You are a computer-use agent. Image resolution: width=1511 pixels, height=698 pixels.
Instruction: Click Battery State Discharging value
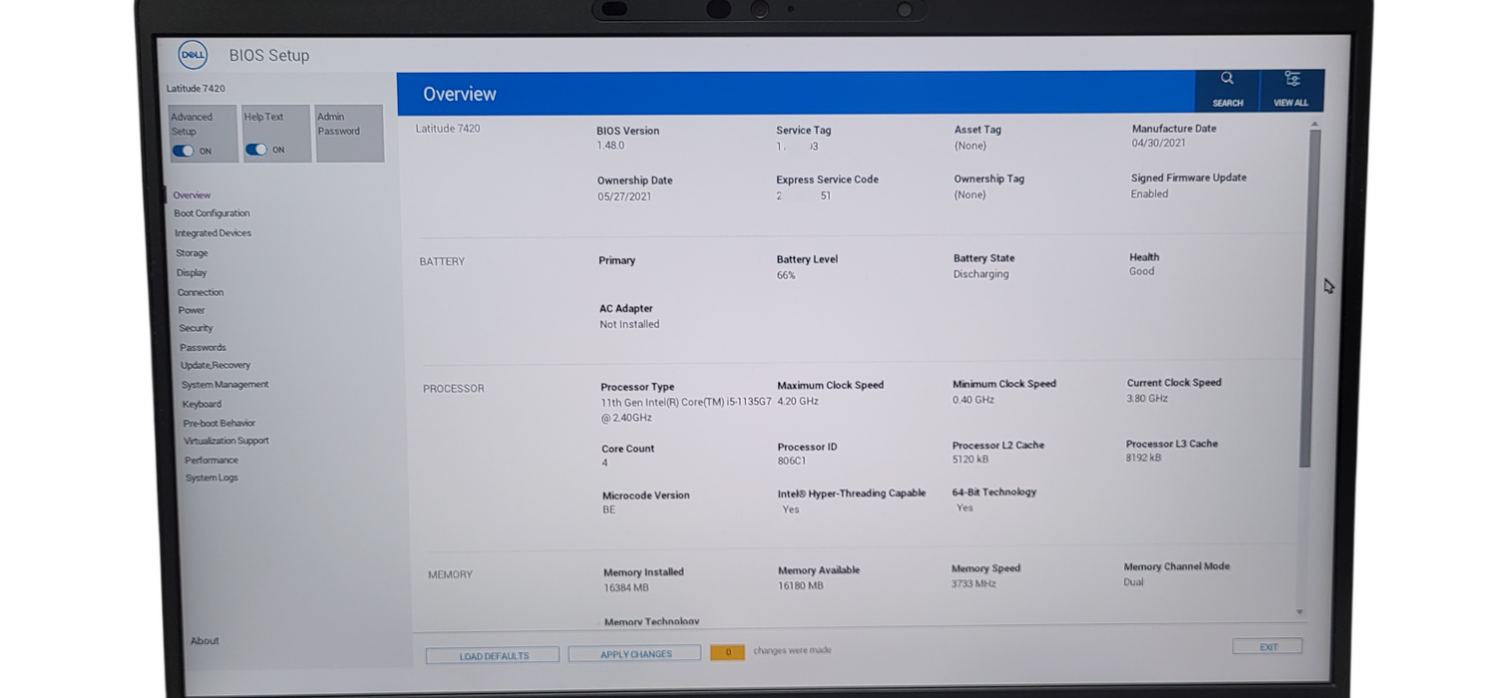[x=980, y=274]
